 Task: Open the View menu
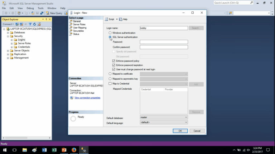coord(20,8)
